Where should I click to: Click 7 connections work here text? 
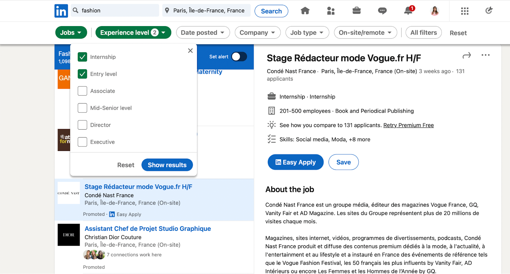coord(134,255)
